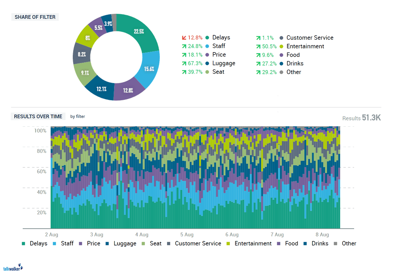Viewport: 393px width, 275px height.
Task: Click the Delays legend dot in filter list
Action: [207, 37]
